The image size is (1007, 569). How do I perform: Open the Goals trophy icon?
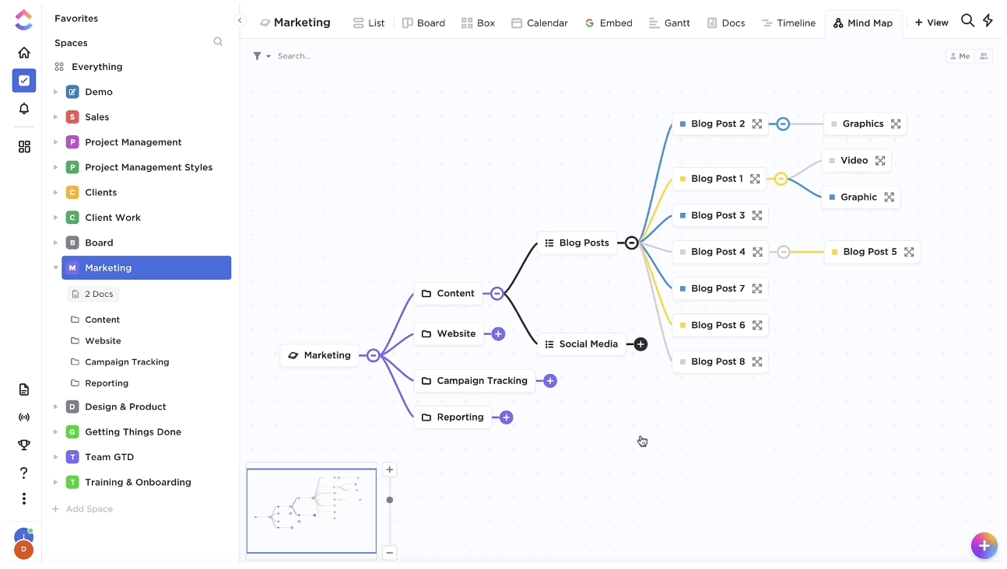(24, 445)
